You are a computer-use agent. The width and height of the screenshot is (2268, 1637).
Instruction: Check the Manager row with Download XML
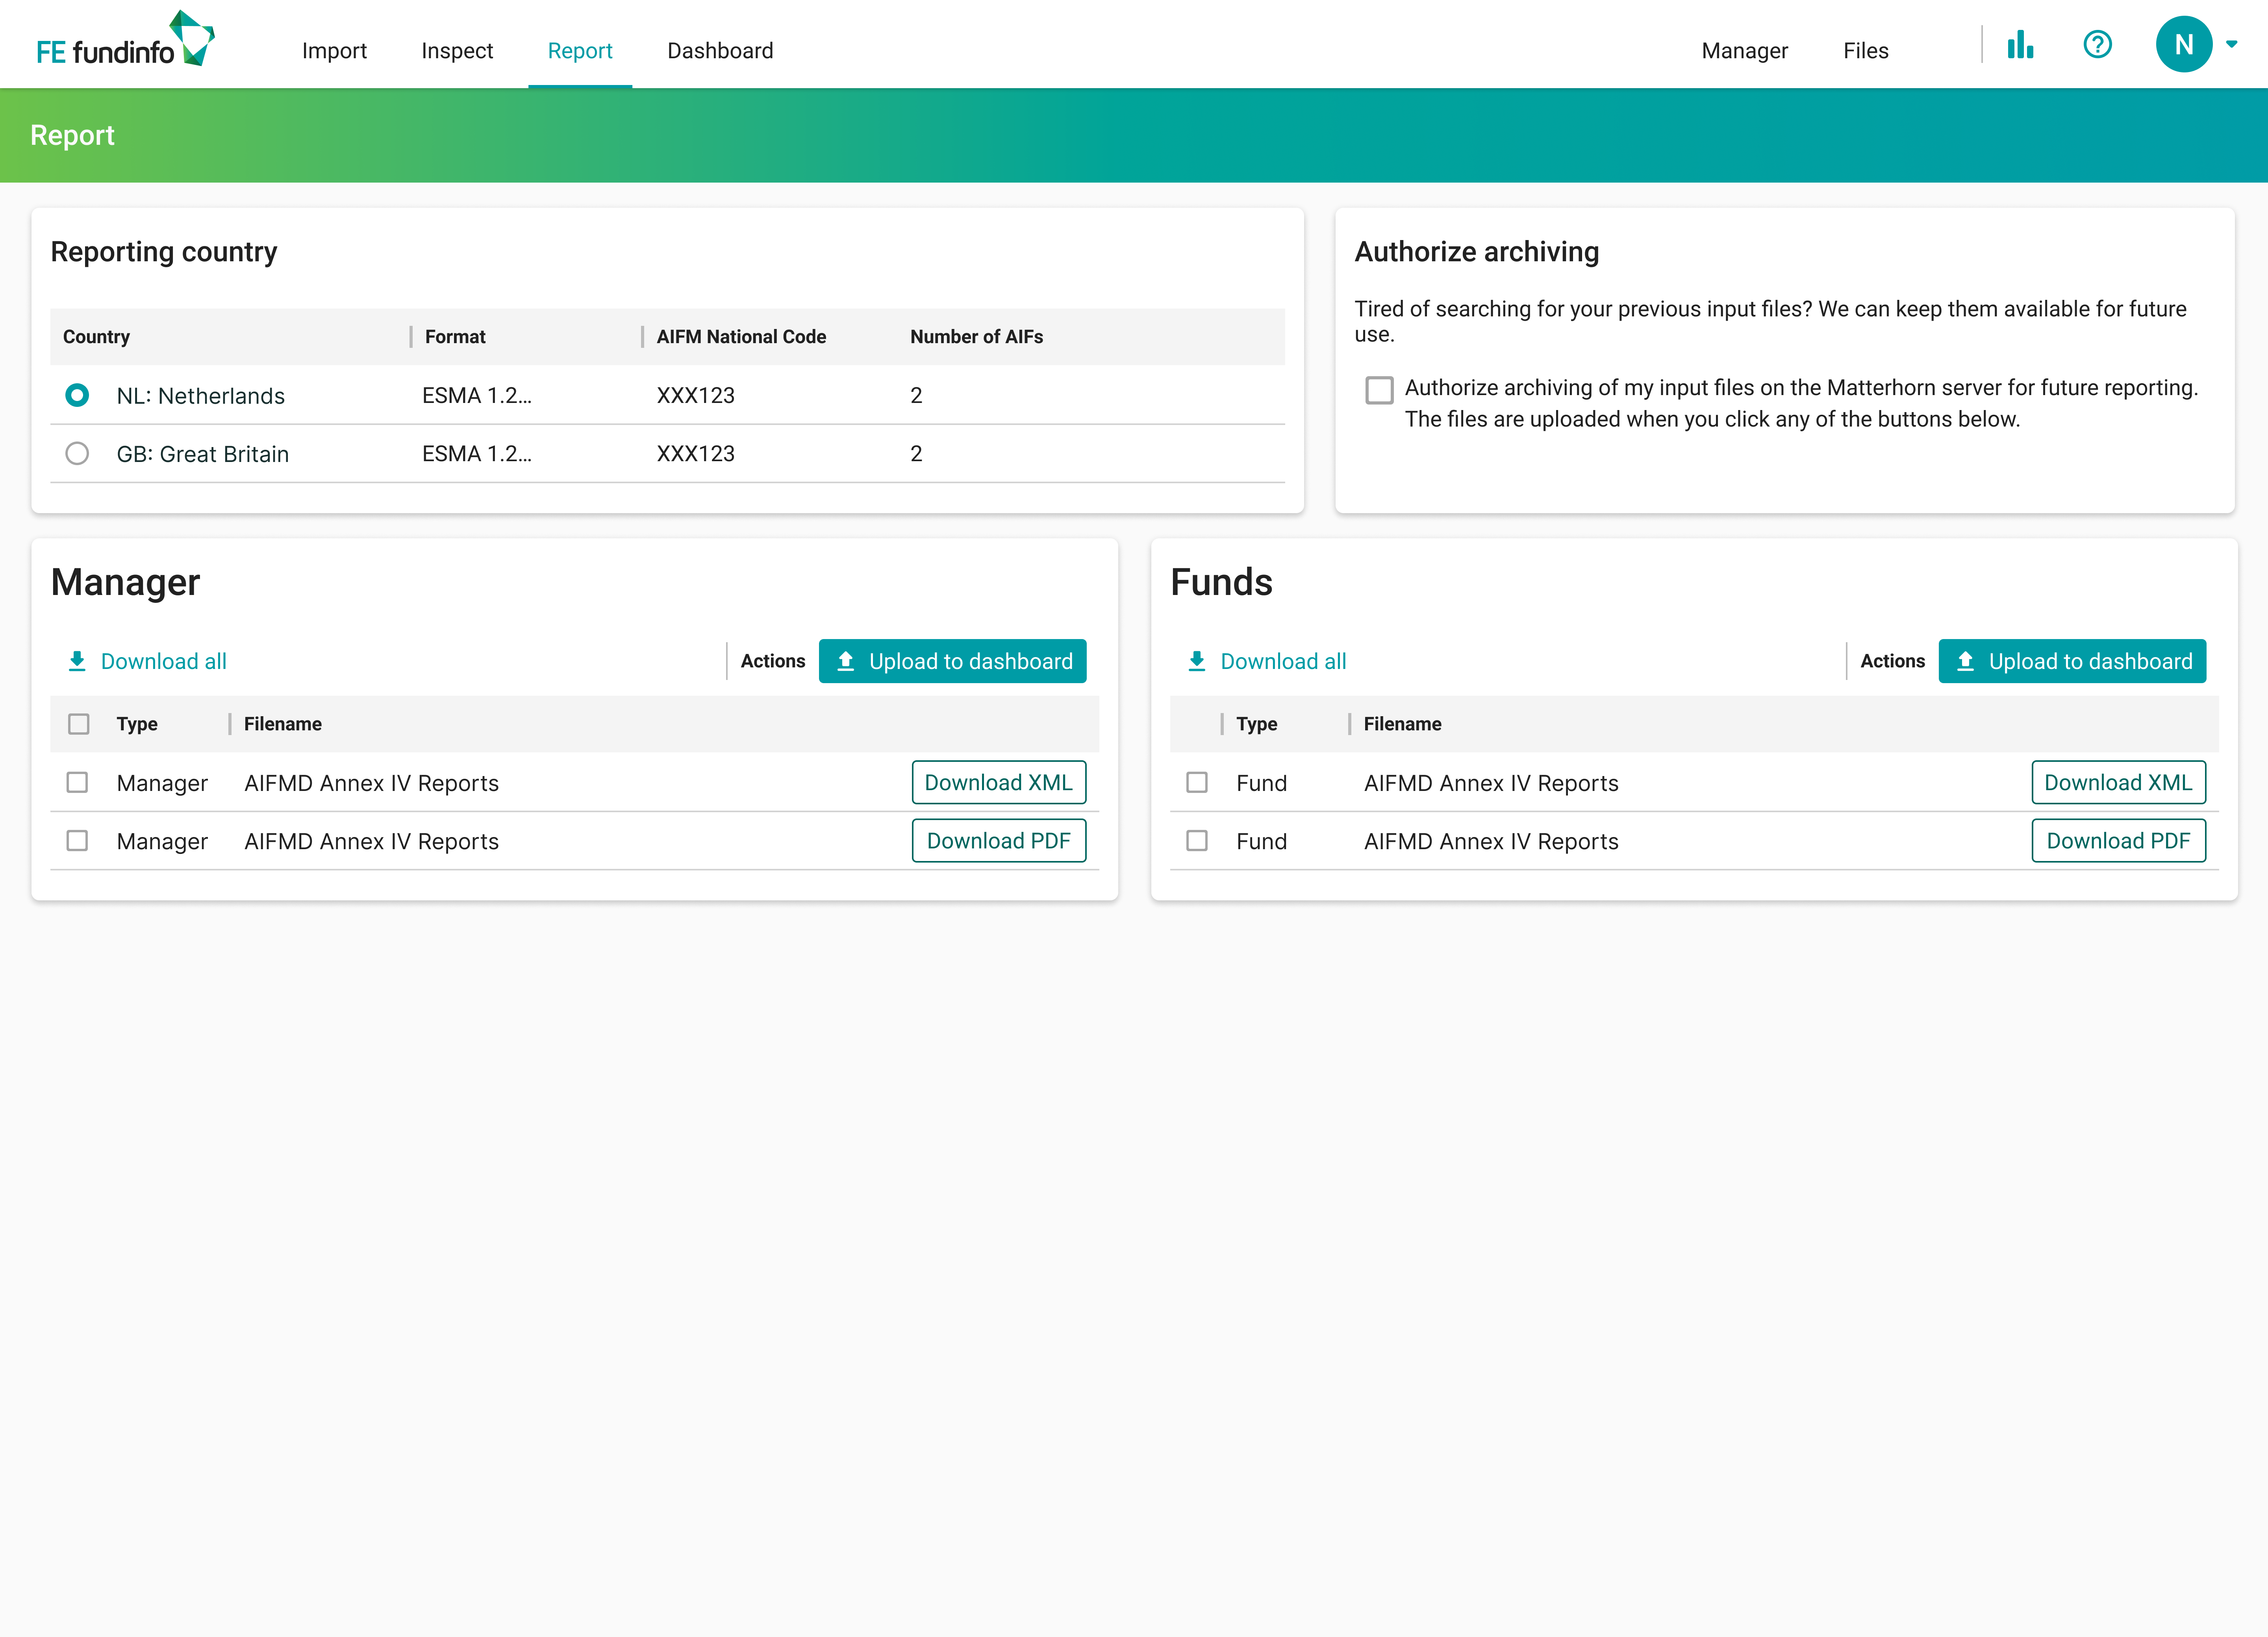pos(77,783)
